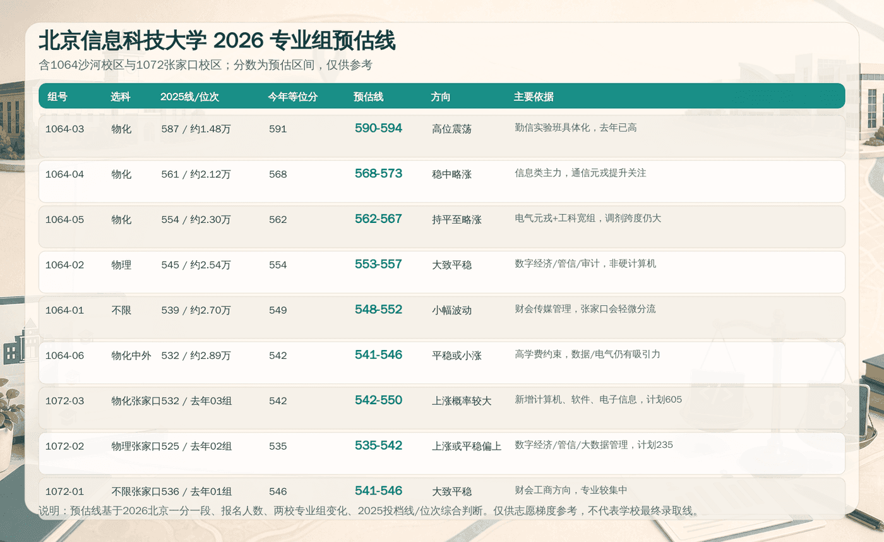Click the 持平至略涨 direction cell
884x542 pixels.
click(457, 220)
